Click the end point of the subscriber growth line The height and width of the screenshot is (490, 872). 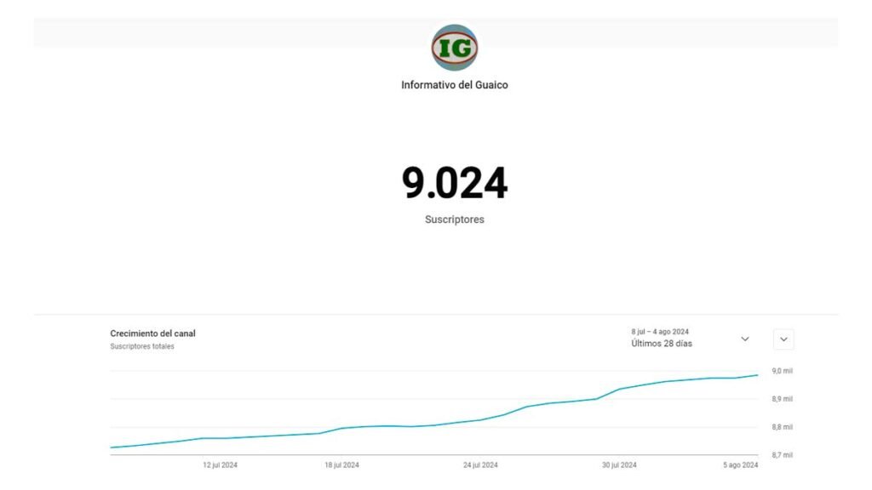pyautogui.click(x=757, y=375)
